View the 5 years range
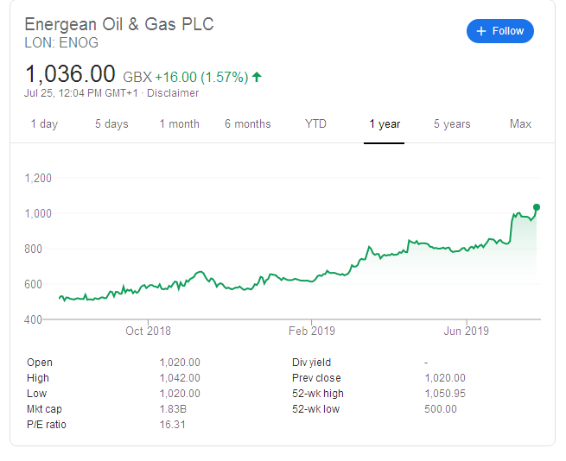This screenshot has width=566, height=461. [x=452, y=124]
